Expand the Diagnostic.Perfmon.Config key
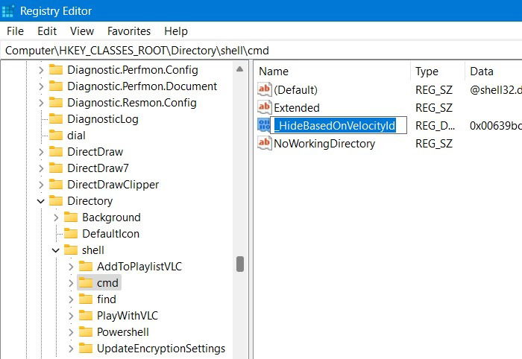 click(x=41, y=70)
